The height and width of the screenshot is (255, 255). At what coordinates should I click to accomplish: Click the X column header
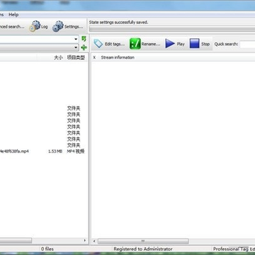94,57
